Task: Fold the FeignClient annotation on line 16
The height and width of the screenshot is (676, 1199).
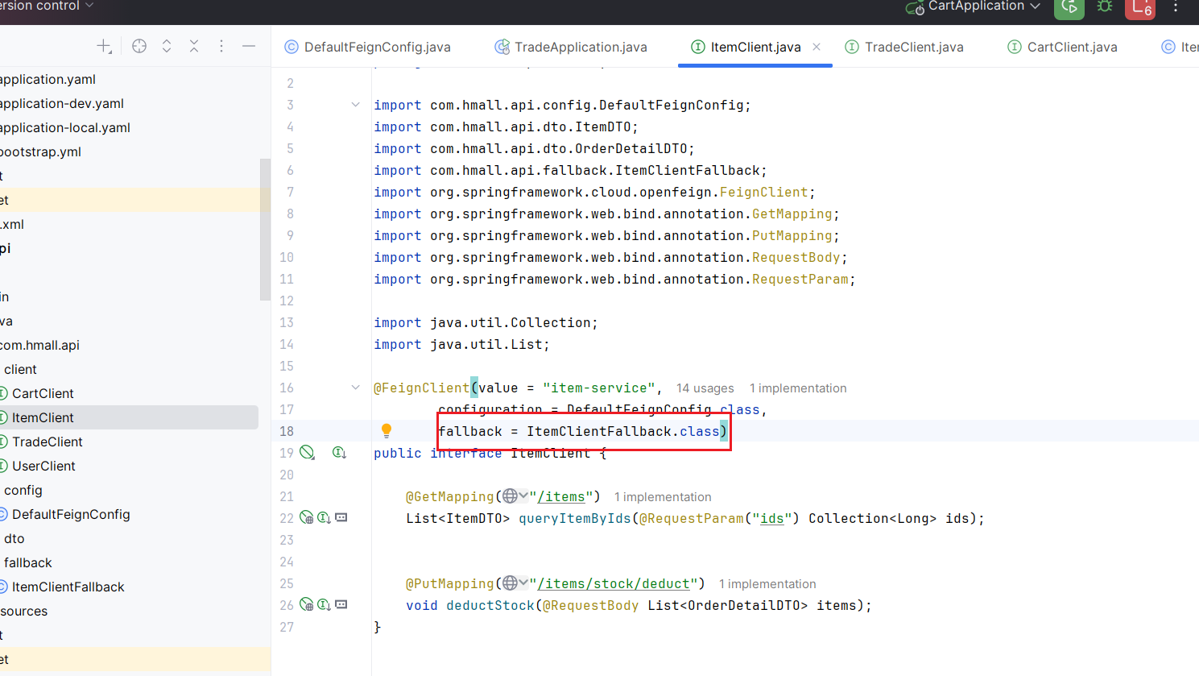Action: [x=355, y=388]
